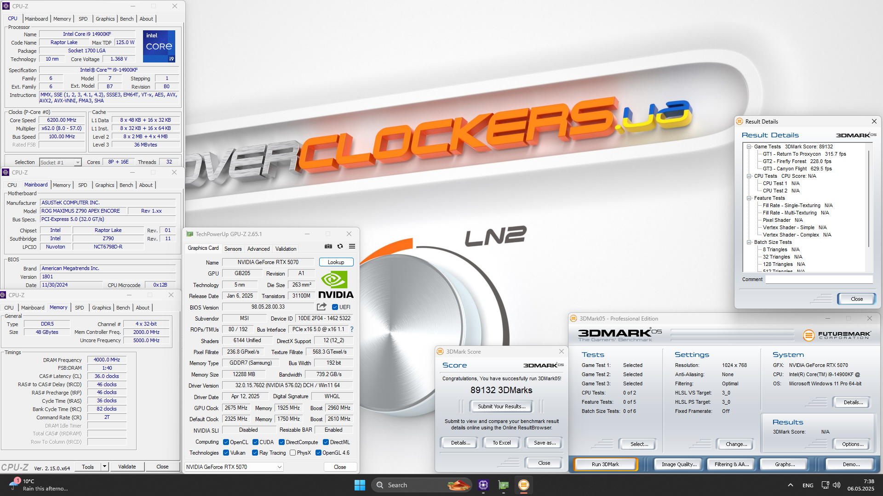Viewport: 883px width, 496px height.
Task: Collapse the Feature Tests tree node
Action: [x=749, y=198]
